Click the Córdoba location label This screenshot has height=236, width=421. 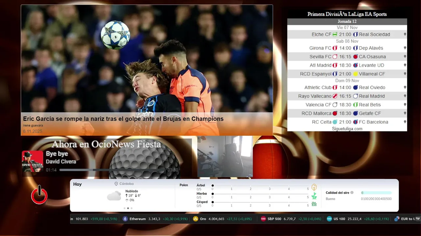127,184
